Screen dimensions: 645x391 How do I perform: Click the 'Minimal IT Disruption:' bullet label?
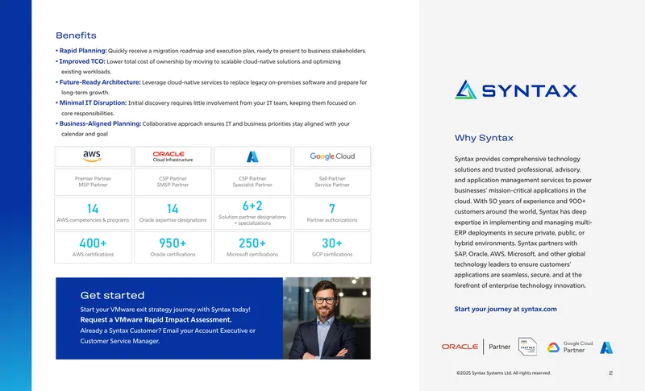point(93,102)
